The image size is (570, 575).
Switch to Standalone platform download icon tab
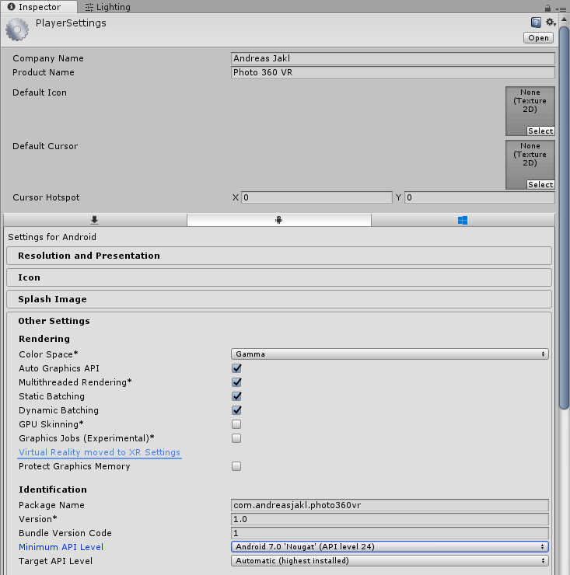pyautogui.click(x=95, y=220)
